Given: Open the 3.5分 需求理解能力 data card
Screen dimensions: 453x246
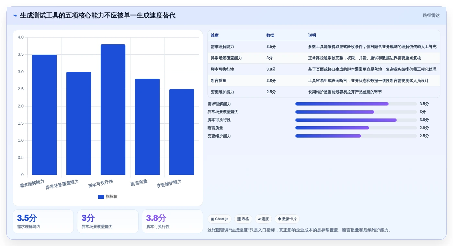Looking at the screenshot, I should coord(43,221).
